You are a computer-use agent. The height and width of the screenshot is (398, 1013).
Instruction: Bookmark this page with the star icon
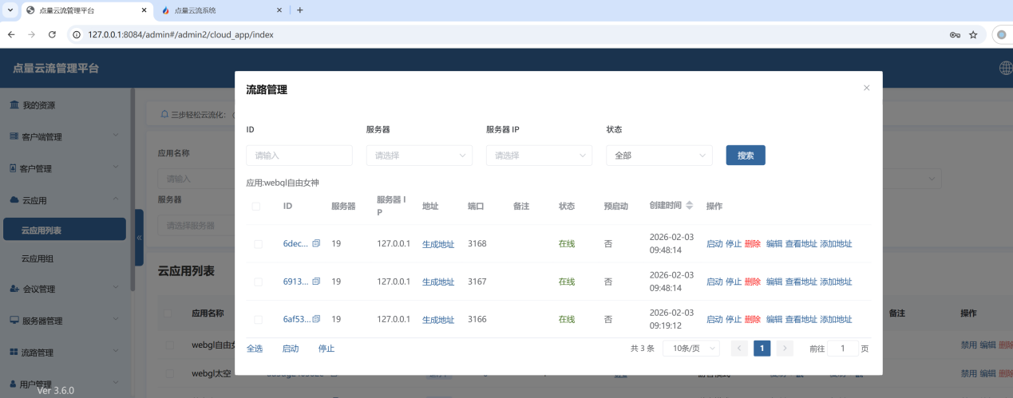tap(973, 35)
